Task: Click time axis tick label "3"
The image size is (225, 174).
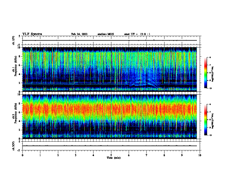Action: [x=76, y=155]
